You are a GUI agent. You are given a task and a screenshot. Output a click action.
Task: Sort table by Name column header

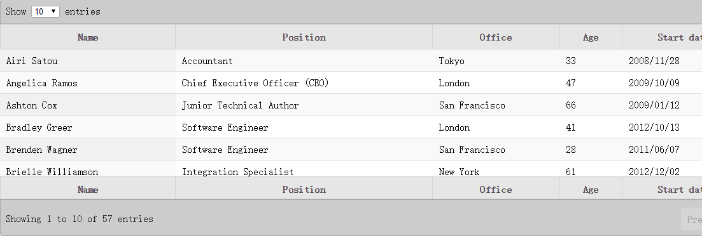coord(88,37)
